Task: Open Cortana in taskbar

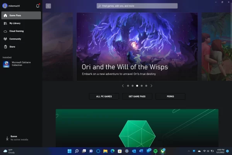Action: (98, 151)
